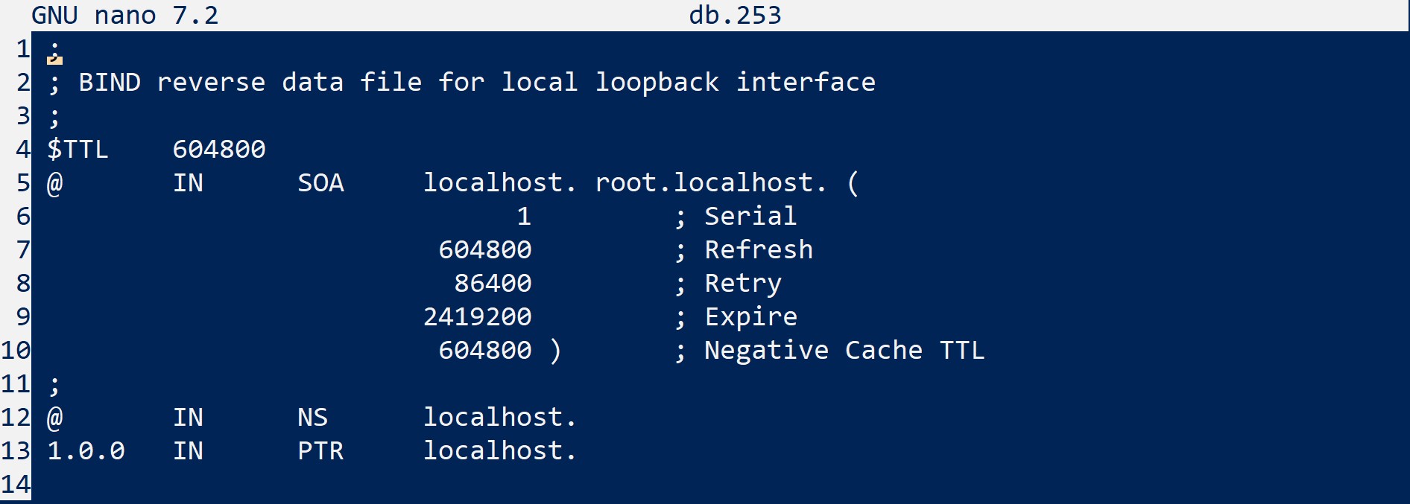1410x504 pixels.
Task: Click the db.253 filename in title bar
Action: pos(735,15)
